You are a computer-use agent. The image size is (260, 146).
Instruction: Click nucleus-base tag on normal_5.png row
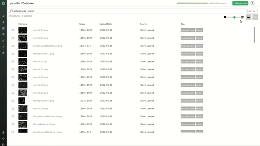(188, 61)
